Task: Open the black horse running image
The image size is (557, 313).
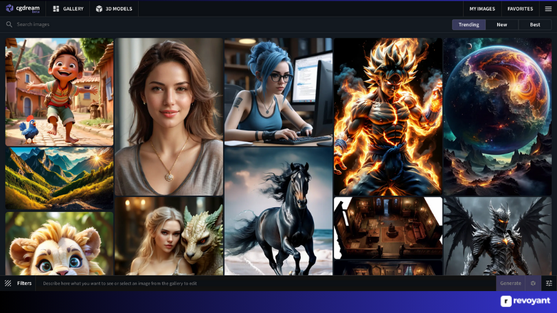Action: click(x=279, y=211)
